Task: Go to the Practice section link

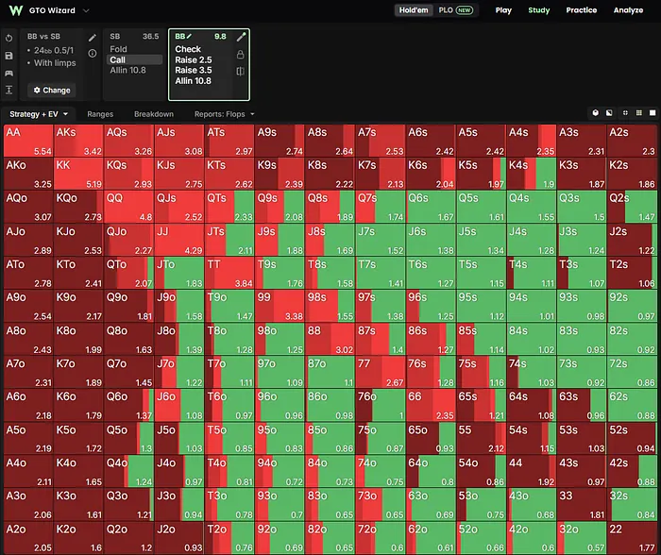Action: pos(582,10)
